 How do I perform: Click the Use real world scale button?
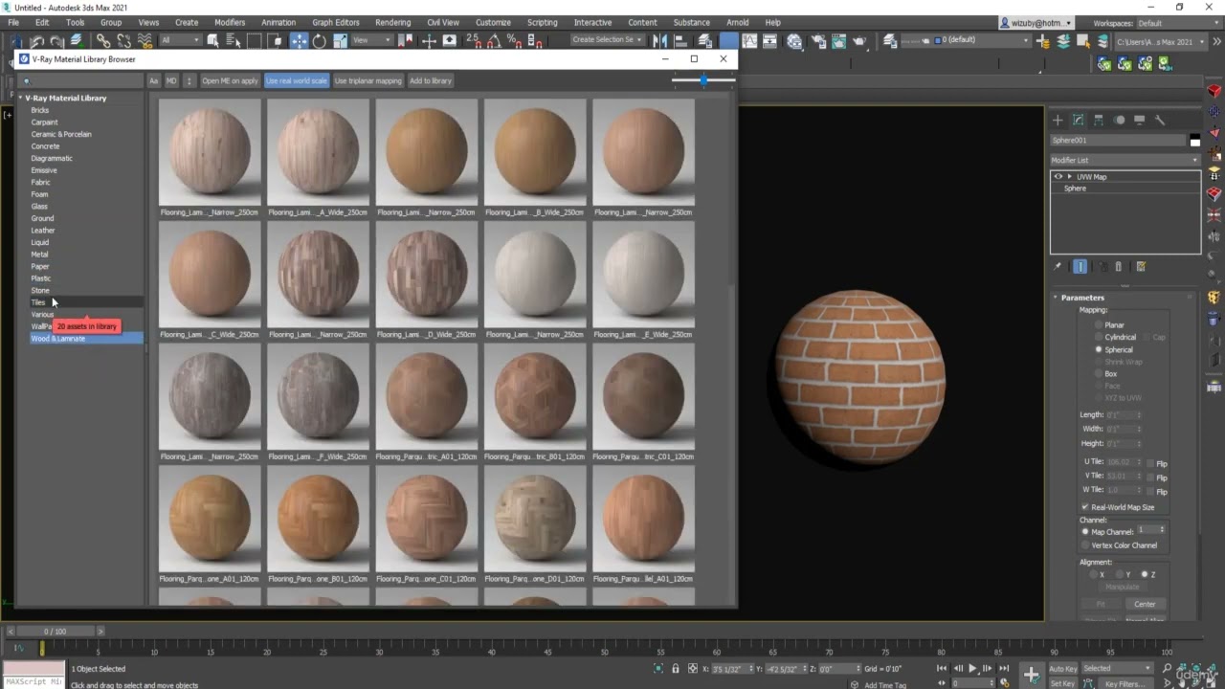click(297, 81)
